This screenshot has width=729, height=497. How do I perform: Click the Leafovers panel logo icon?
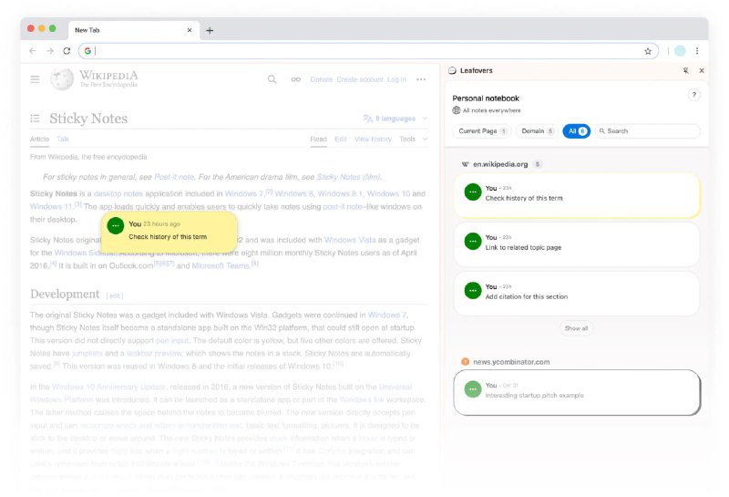(452, 71)
